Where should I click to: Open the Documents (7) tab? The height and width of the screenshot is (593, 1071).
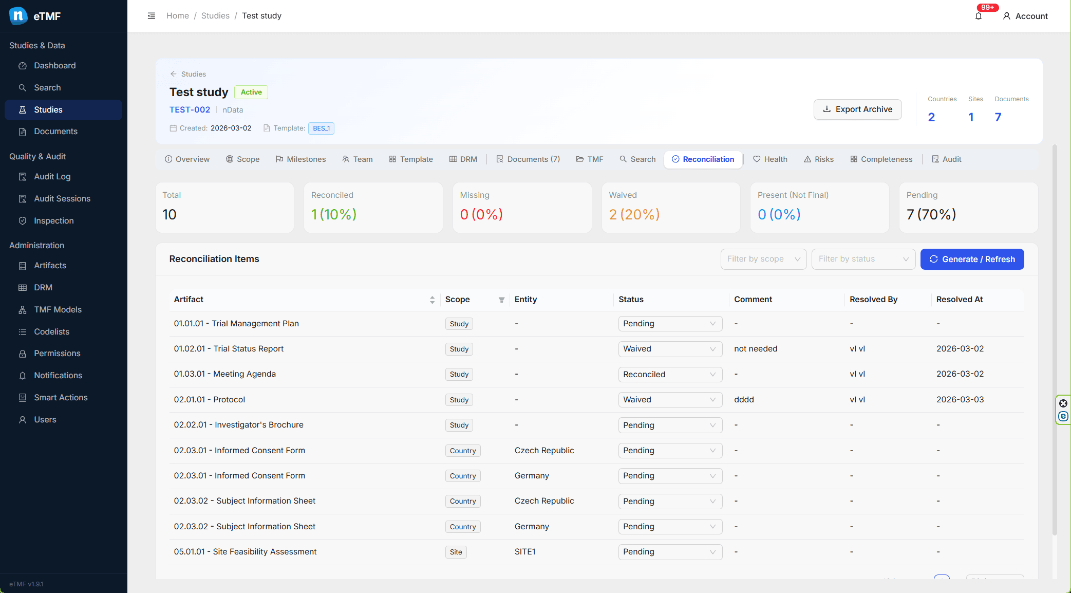coord(528,159)
